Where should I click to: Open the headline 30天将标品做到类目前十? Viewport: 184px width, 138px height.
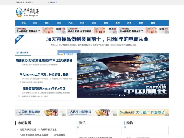(x=97, y=39)
